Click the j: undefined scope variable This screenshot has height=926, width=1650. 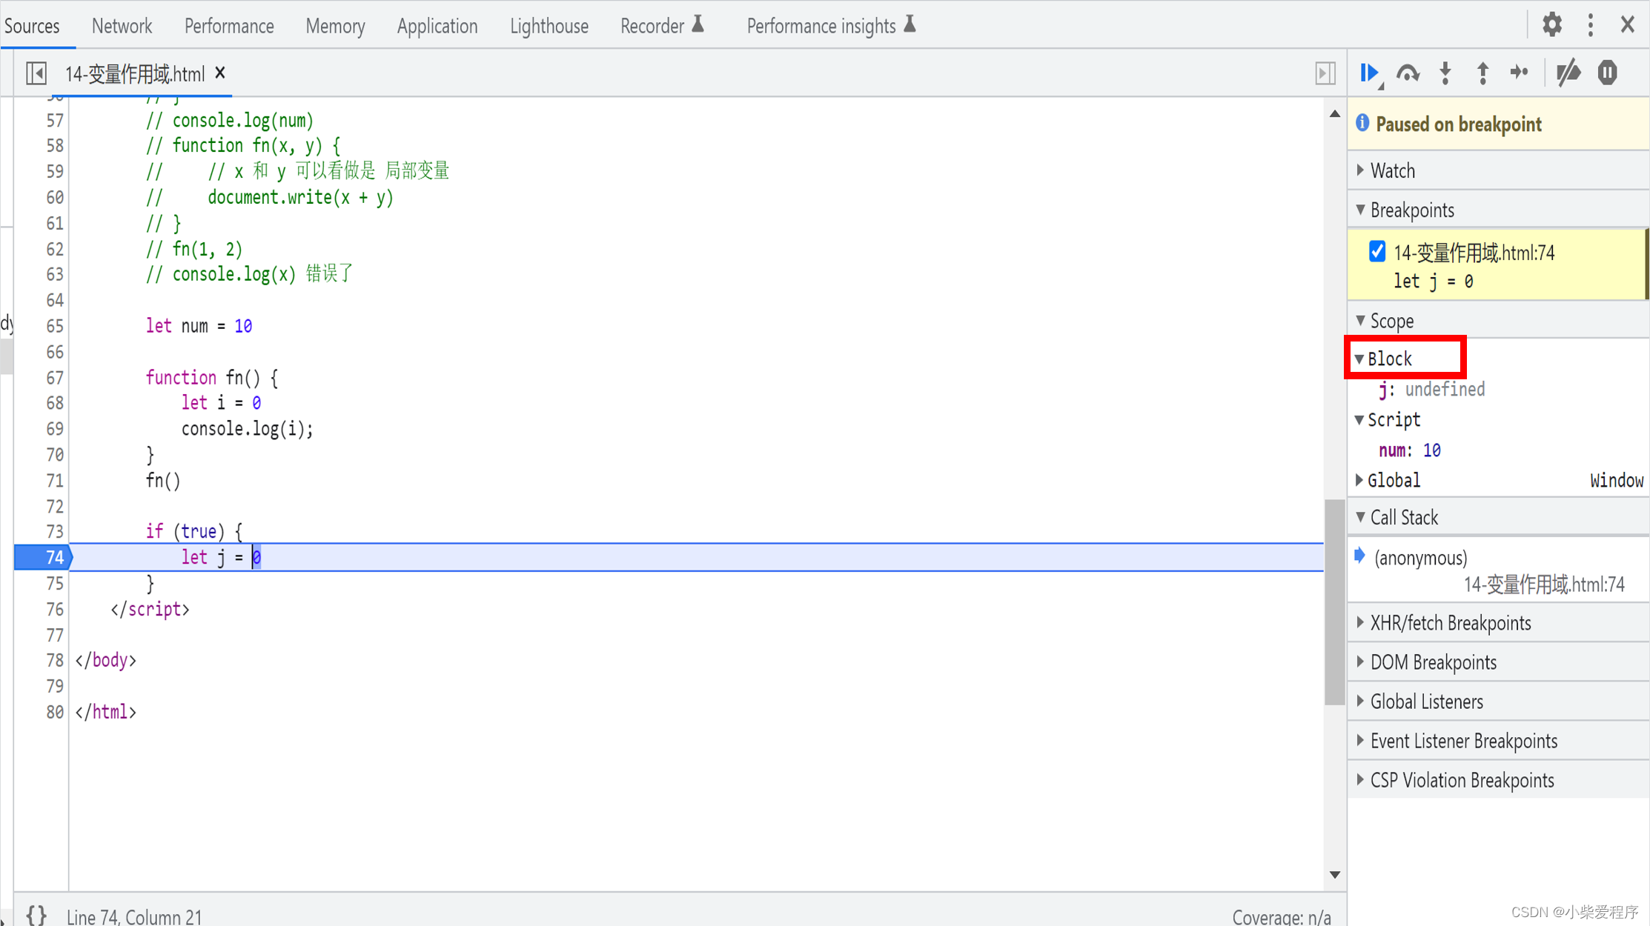pos(1431,389)
